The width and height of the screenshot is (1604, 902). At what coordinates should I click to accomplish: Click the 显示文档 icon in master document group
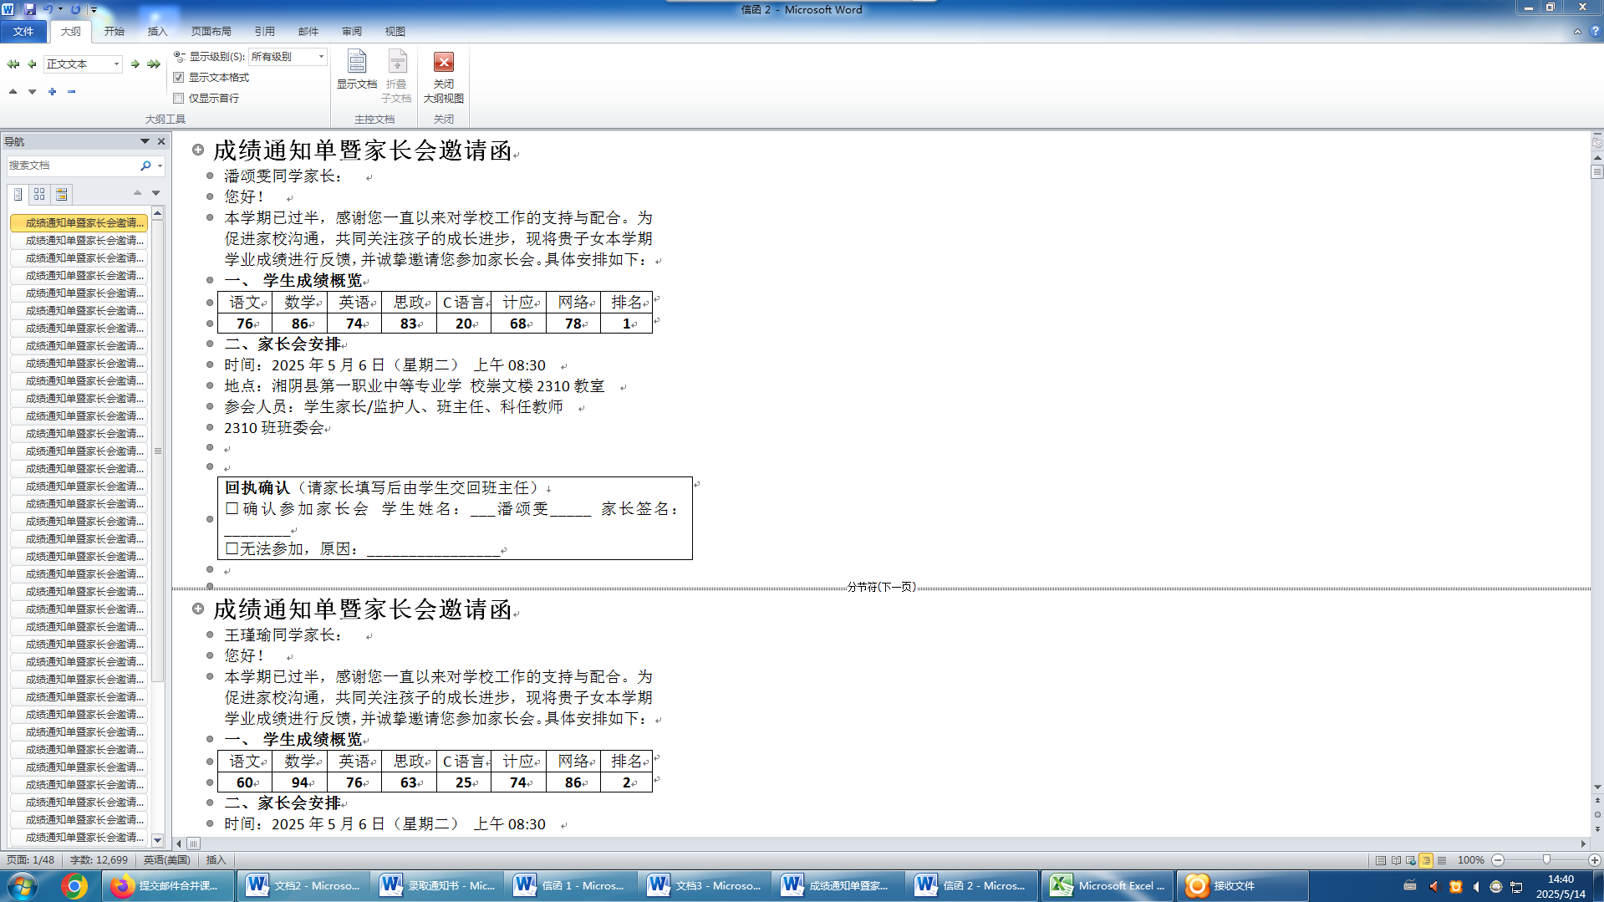357,69
